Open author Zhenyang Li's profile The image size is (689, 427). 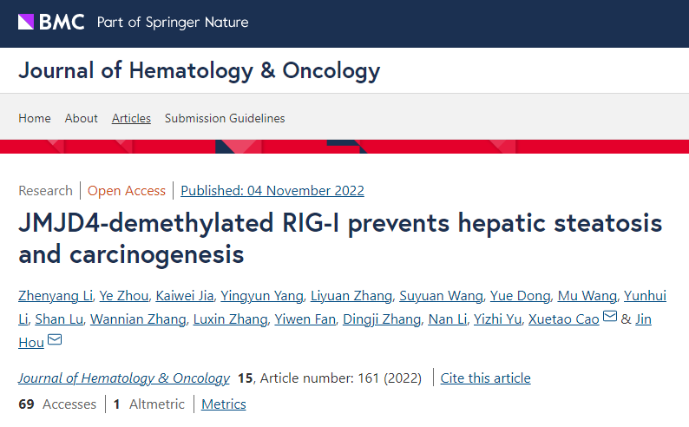[x=56, y=296]
